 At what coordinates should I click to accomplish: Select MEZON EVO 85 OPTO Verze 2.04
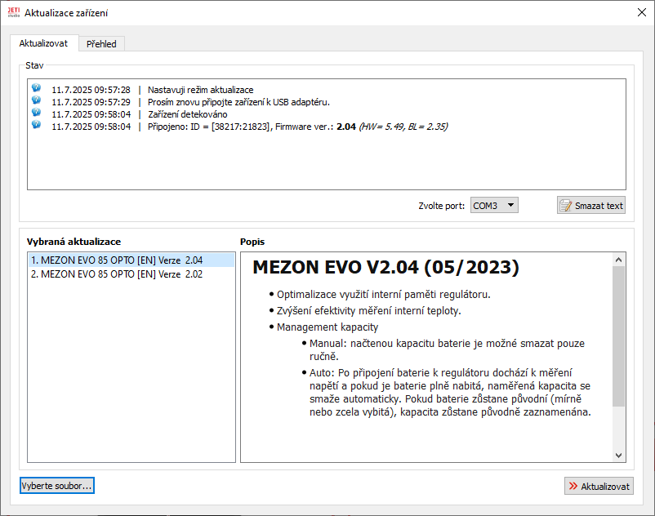131,260
